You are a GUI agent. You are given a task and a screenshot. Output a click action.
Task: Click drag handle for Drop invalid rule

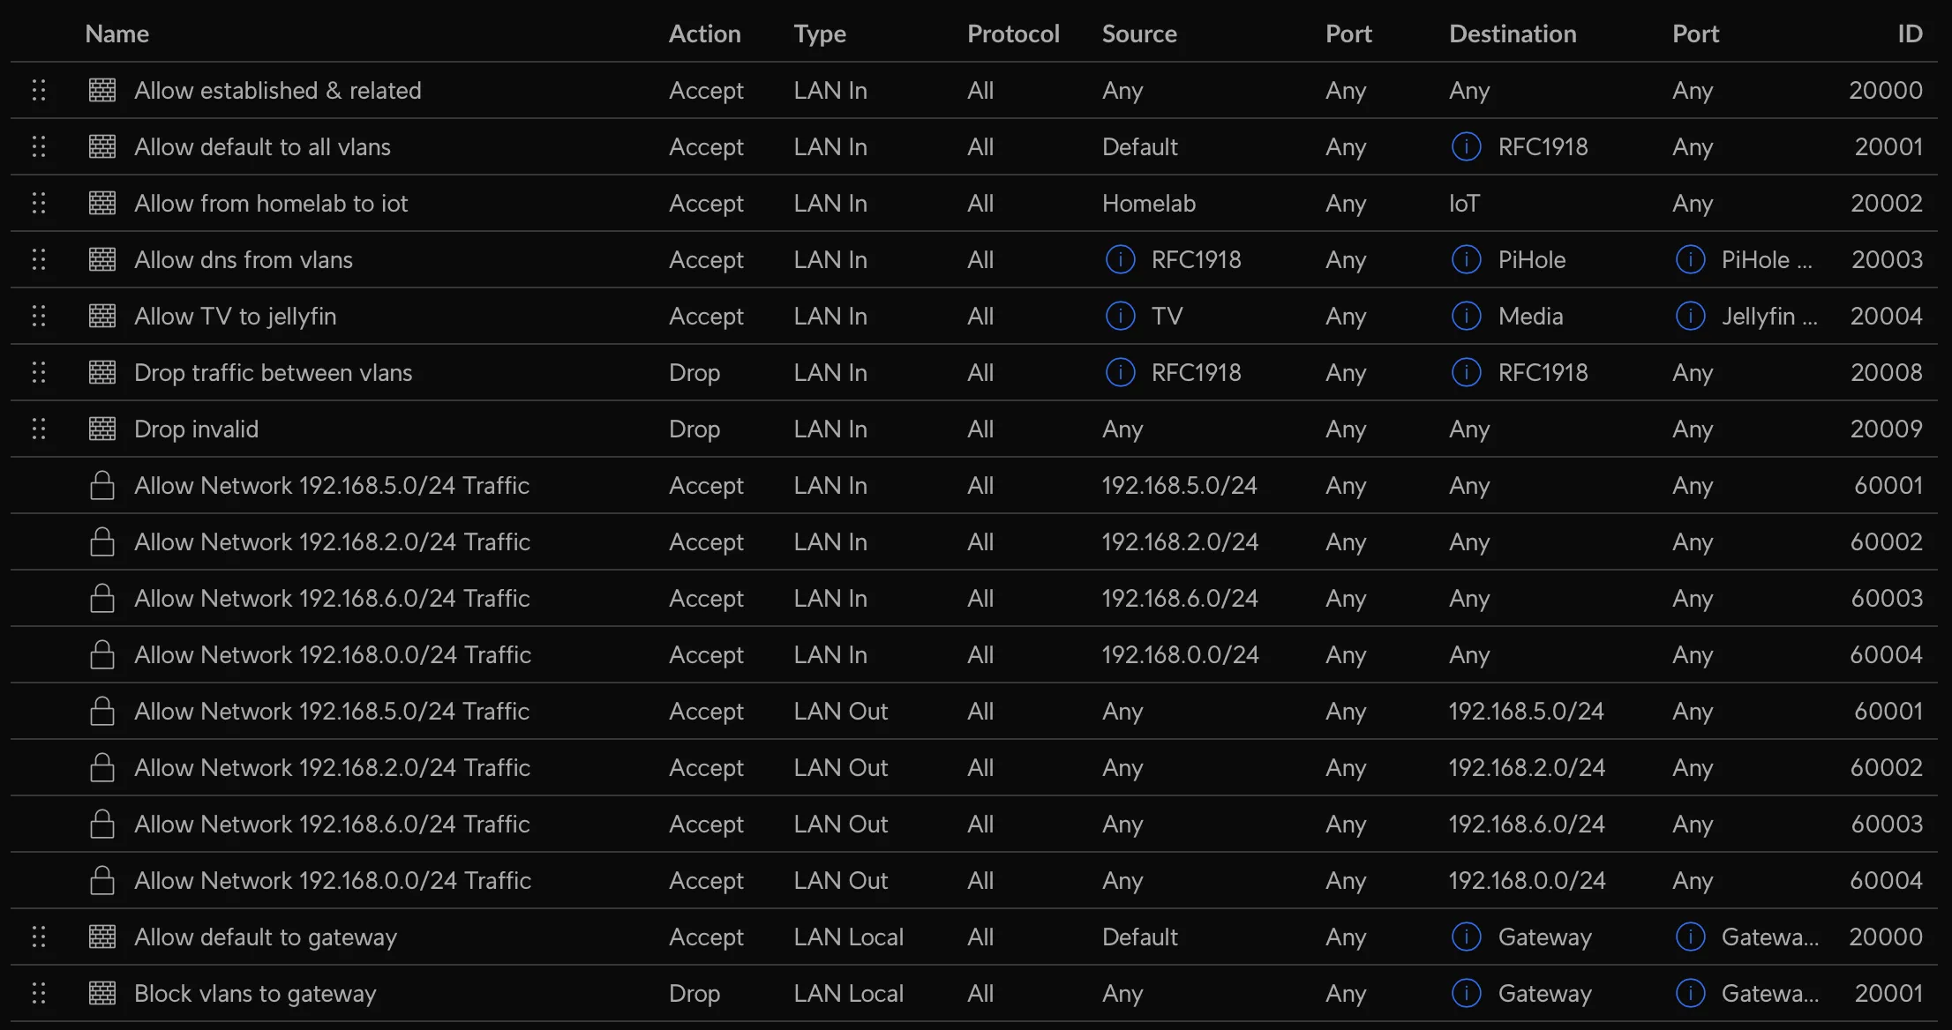pos(39,429)
